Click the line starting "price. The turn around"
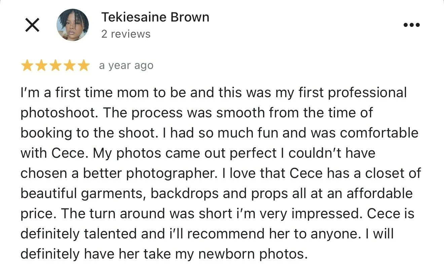Viewport: 444px width, 267px height. [x=217, y=214]
